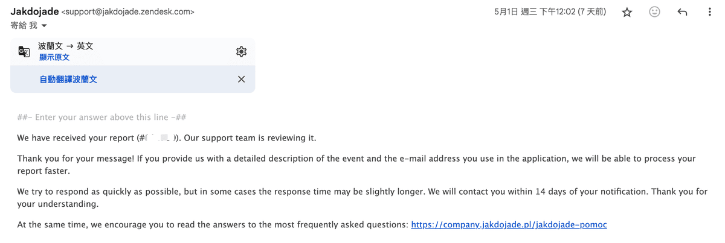725x243 pixels.
Task: Open the three-dot more options menu
Action: point(709,12)
